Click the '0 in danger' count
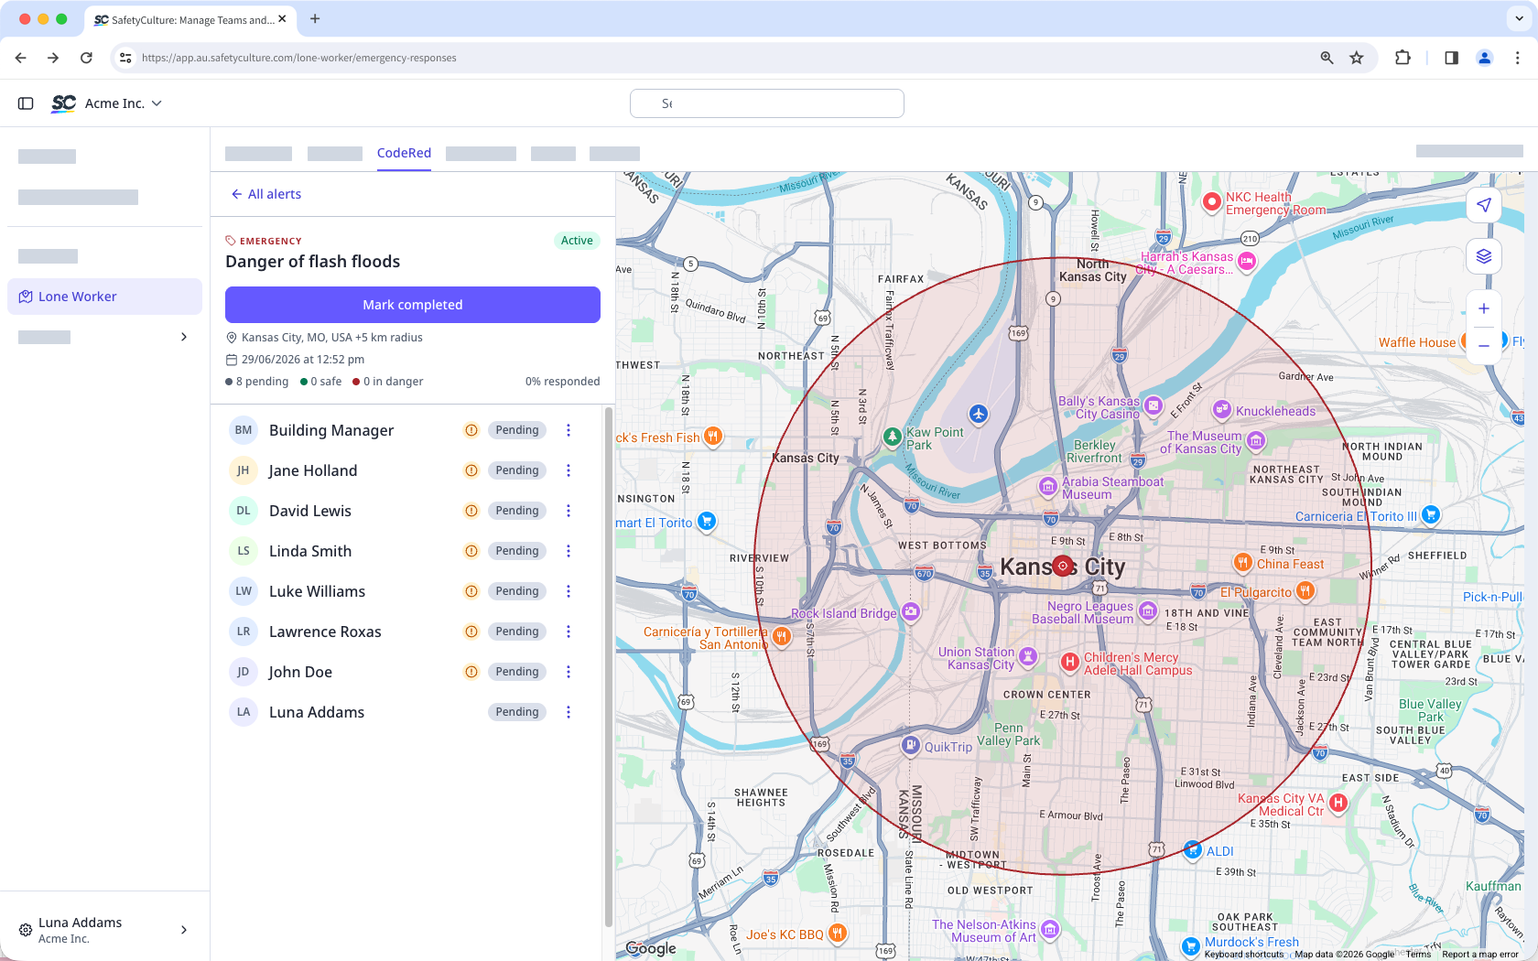The image size is (1538, 961). point(388,382)
